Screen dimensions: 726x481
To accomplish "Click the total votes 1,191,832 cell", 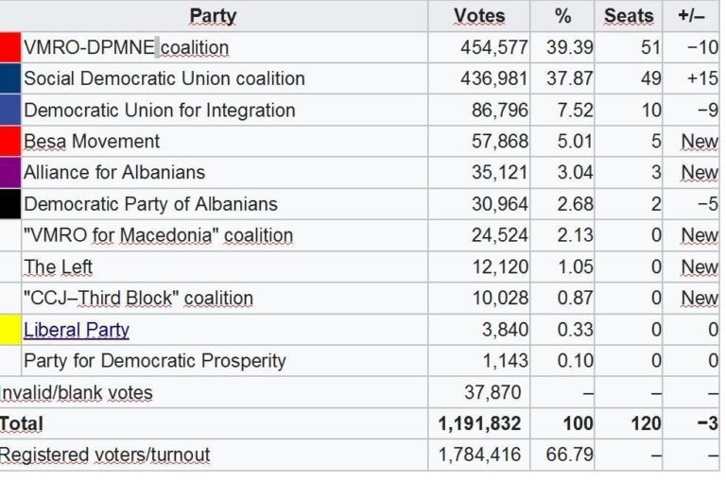I will (479, 423).
